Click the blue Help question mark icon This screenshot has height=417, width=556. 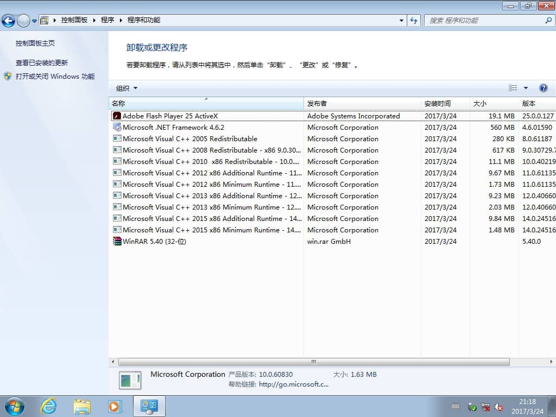(543, 88)
